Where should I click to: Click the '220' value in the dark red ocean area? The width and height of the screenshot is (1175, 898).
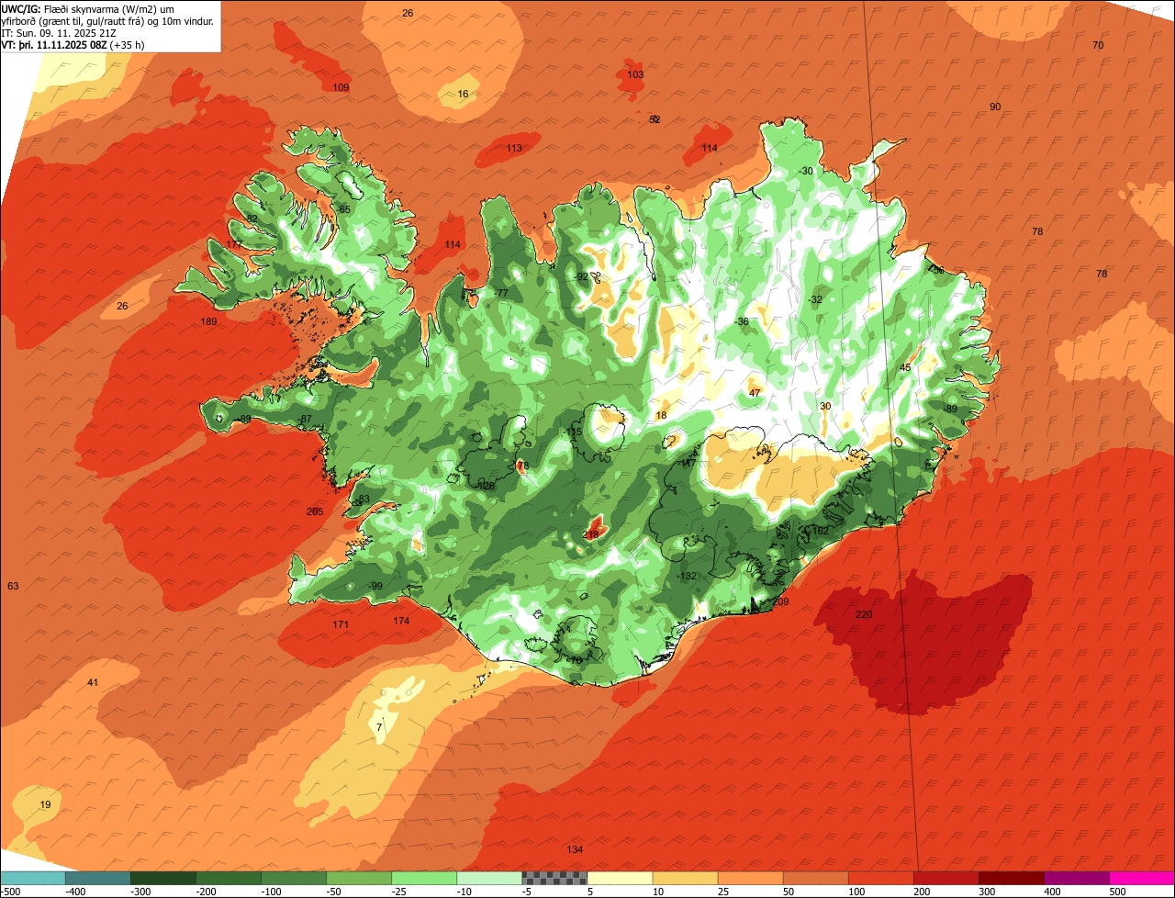pyautogui.click(x=864, y=615)
